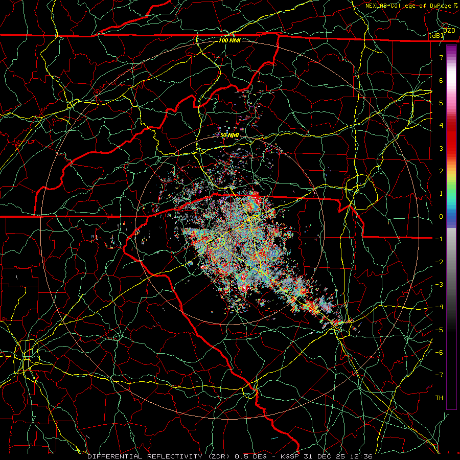Click the KGSP radar site identifier
The width and height of the screenshot is (460, 460).
pyautogui.click(x=289, y=456)
